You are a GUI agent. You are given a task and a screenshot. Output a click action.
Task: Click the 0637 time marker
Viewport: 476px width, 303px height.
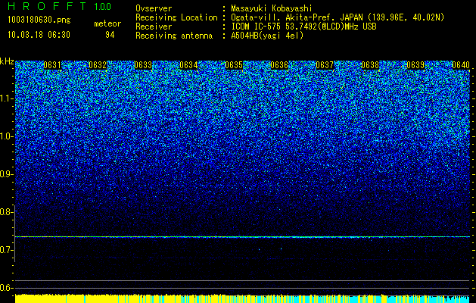click(x=325, y=65)
